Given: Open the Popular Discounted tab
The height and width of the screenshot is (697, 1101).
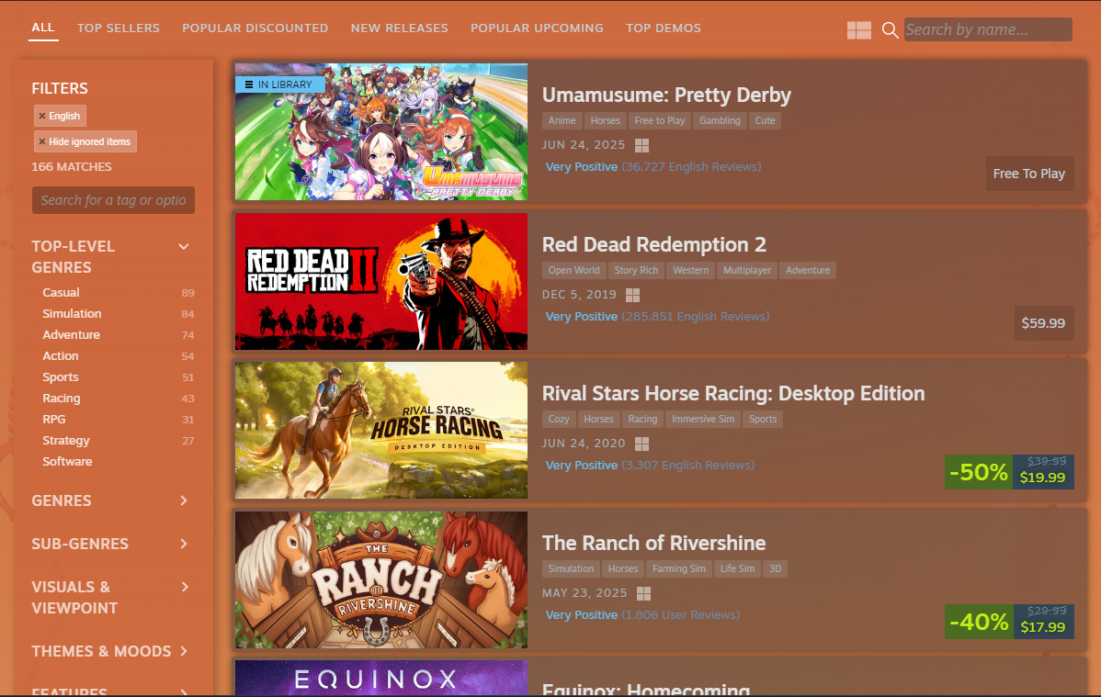Looking at the screenshot, I should pos(255,28).
